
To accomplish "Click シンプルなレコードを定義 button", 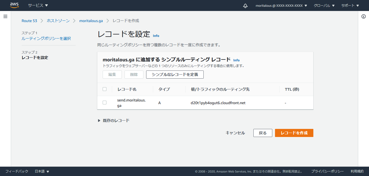I will [175, 75].
